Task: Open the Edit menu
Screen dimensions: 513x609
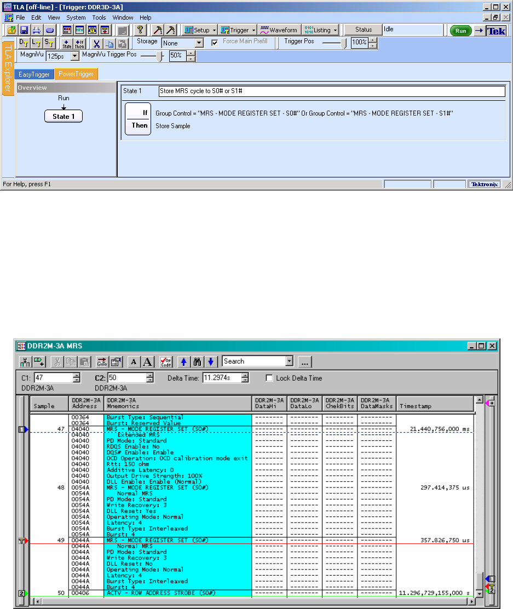Action: [36, 18]
